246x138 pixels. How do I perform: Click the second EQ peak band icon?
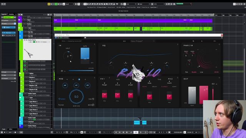pyautogui.click(x=151, y=63)
